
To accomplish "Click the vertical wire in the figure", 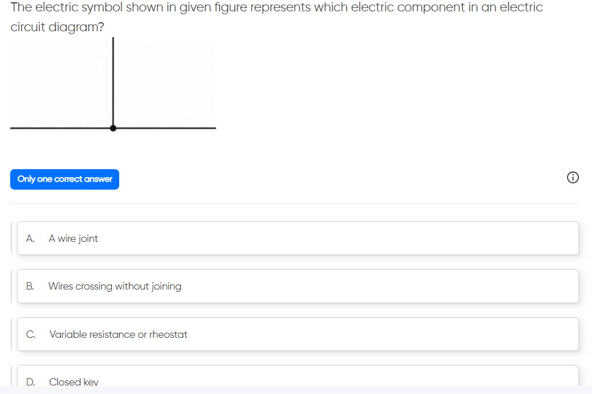I will coord(113,79).
